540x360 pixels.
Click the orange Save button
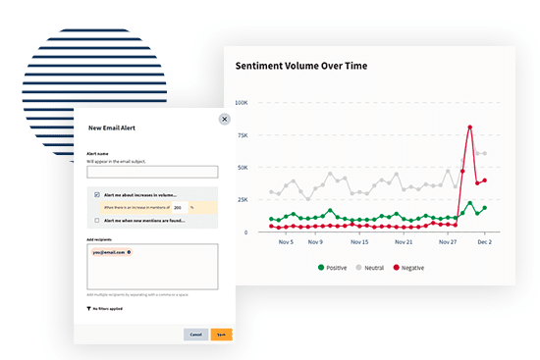point(222,334)
